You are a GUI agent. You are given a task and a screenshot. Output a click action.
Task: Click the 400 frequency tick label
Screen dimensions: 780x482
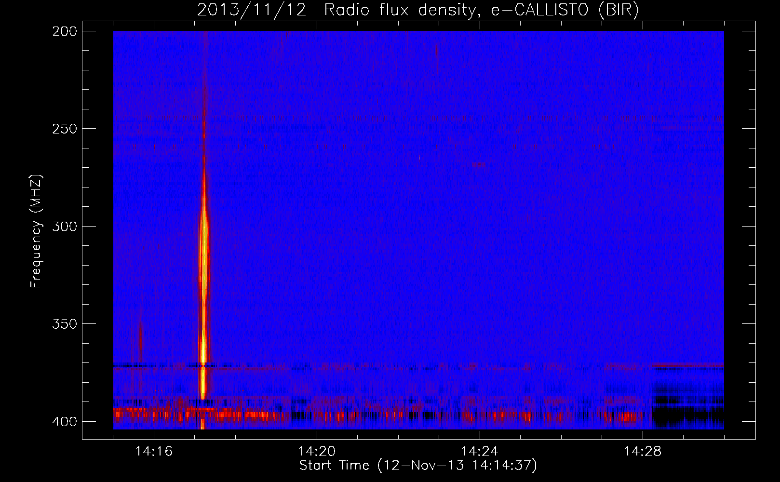64,421
